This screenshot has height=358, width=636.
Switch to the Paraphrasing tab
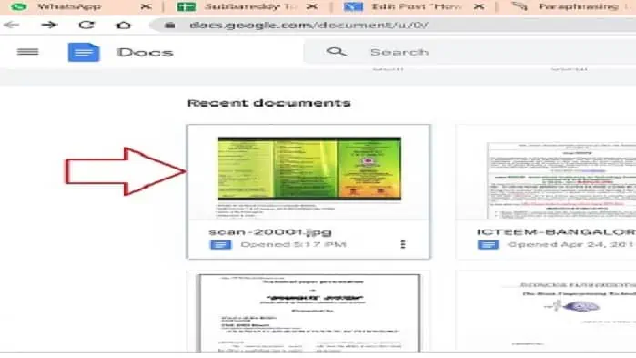tap(572, 7)
